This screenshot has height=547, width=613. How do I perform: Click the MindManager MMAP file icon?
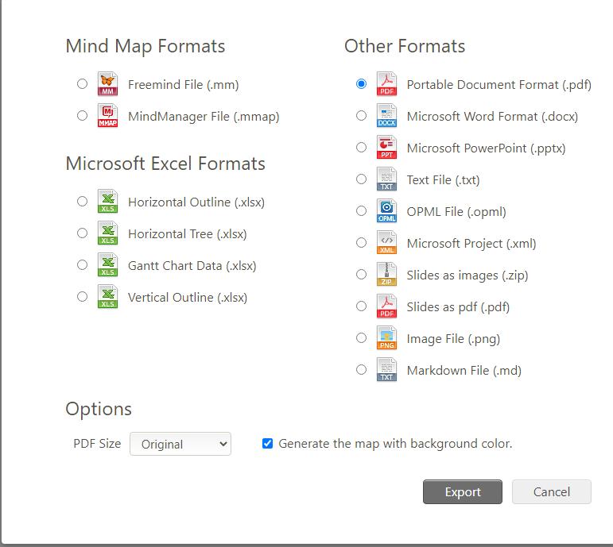point(107,116)
